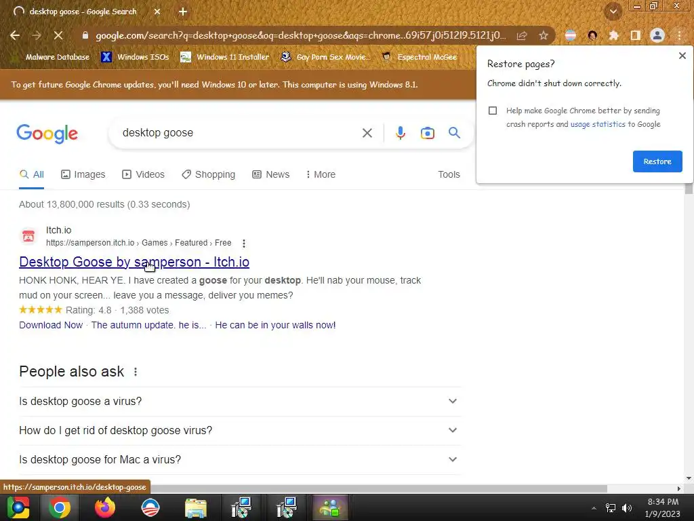
Task: Bookmark this page with the star icon
Action: point(544,35)
